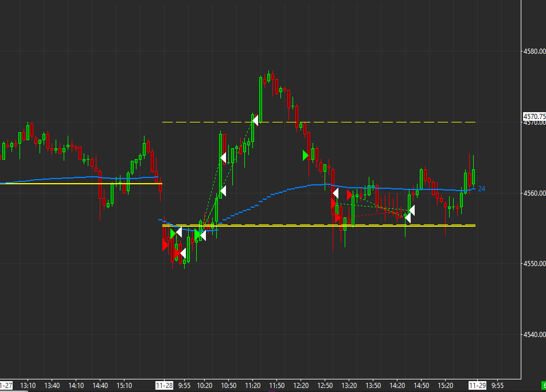Click the 13:10 time axis label
Screen dimensions: 546x392
click(28, 385)
